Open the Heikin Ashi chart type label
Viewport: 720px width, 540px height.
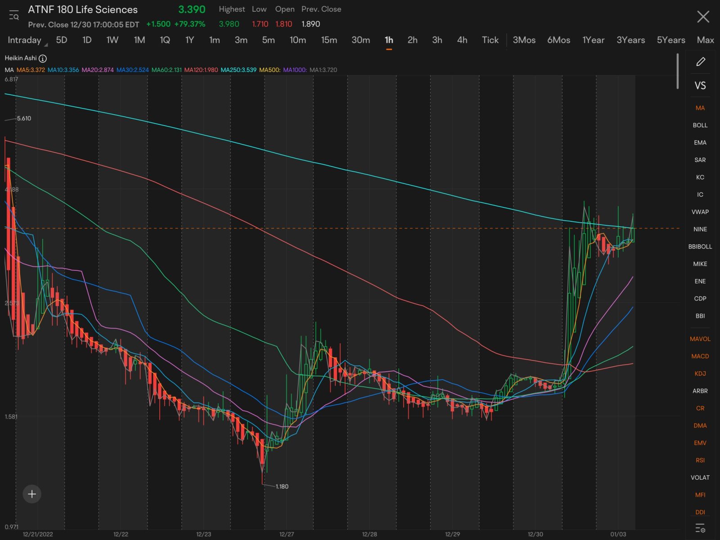point(21,58)
